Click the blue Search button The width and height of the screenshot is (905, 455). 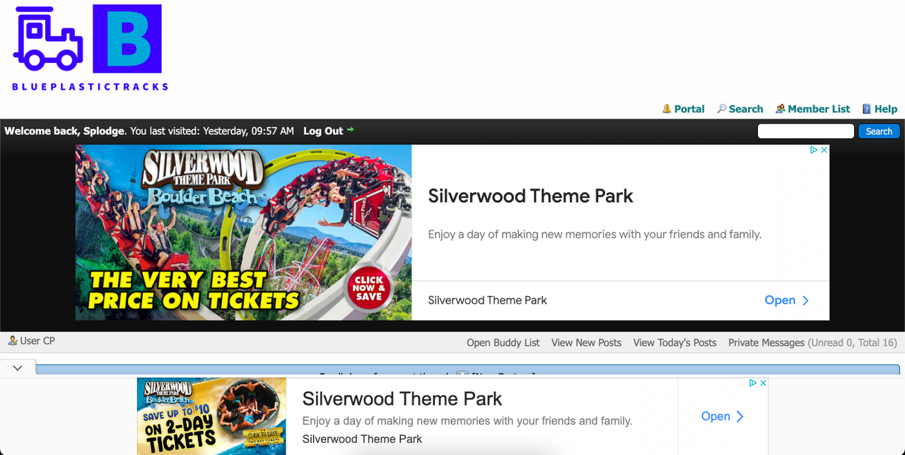click(x=879, y=131)
